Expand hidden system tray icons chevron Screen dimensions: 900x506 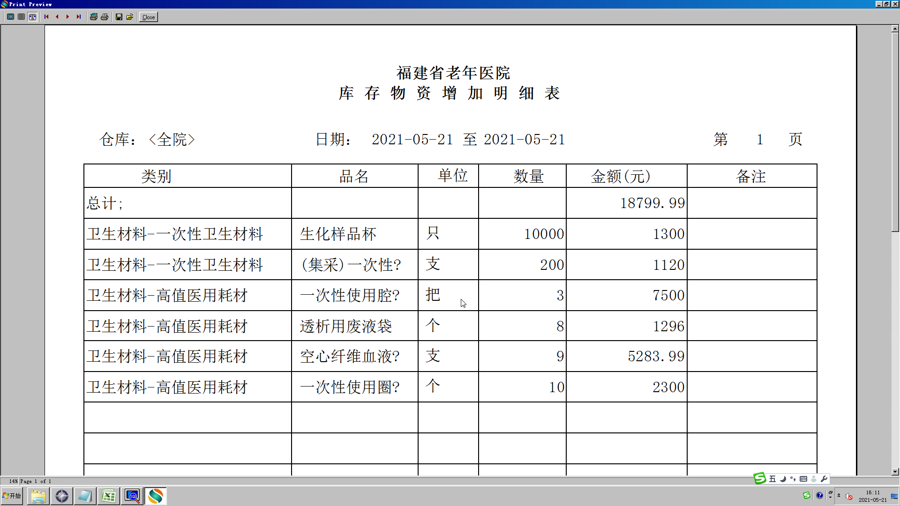[x=839, y=495]
